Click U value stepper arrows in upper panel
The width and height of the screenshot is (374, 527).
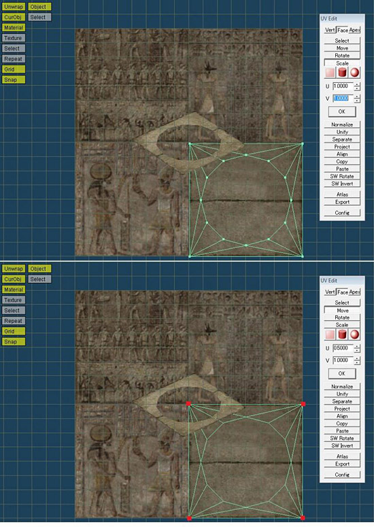point(357,86)
